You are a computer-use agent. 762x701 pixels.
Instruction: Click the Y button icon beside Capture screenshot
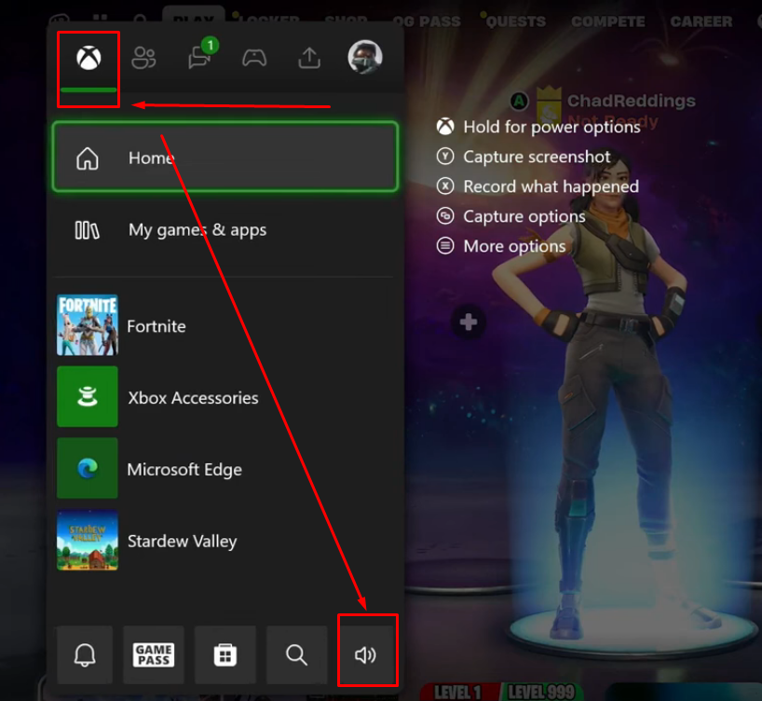(x=445, y=157)
